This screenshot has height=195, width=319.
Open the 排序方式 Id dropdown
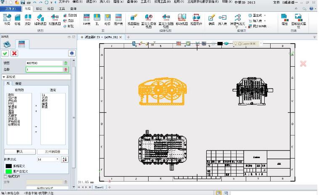[x=48, y=159]
